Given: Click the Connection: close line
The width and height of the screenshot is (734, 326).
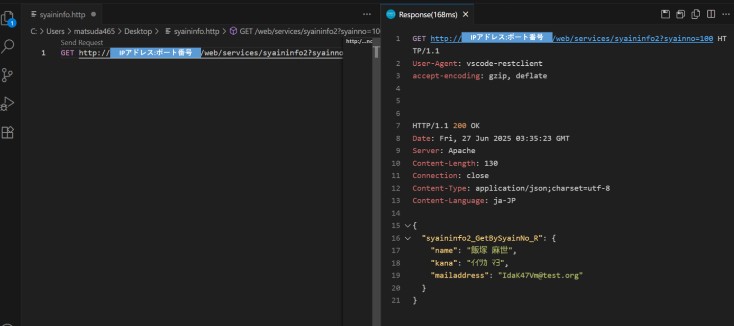Looking at the screenshot, I should tap(450, 175).
